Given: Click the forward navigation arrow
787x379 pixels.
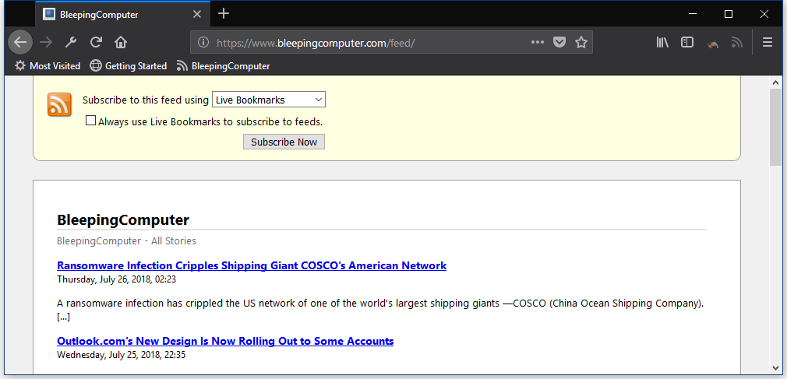Looking at the screenshot, I should (46, 43).
